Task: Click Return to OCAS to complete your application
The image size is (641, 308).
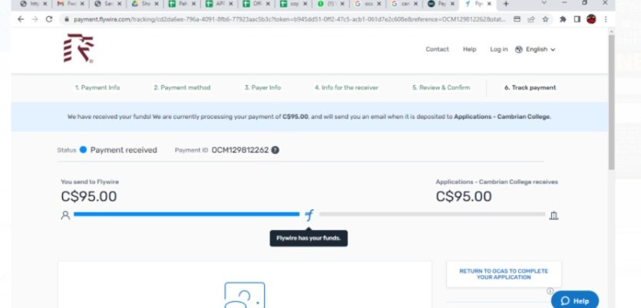Action: [x=504, y=274]
